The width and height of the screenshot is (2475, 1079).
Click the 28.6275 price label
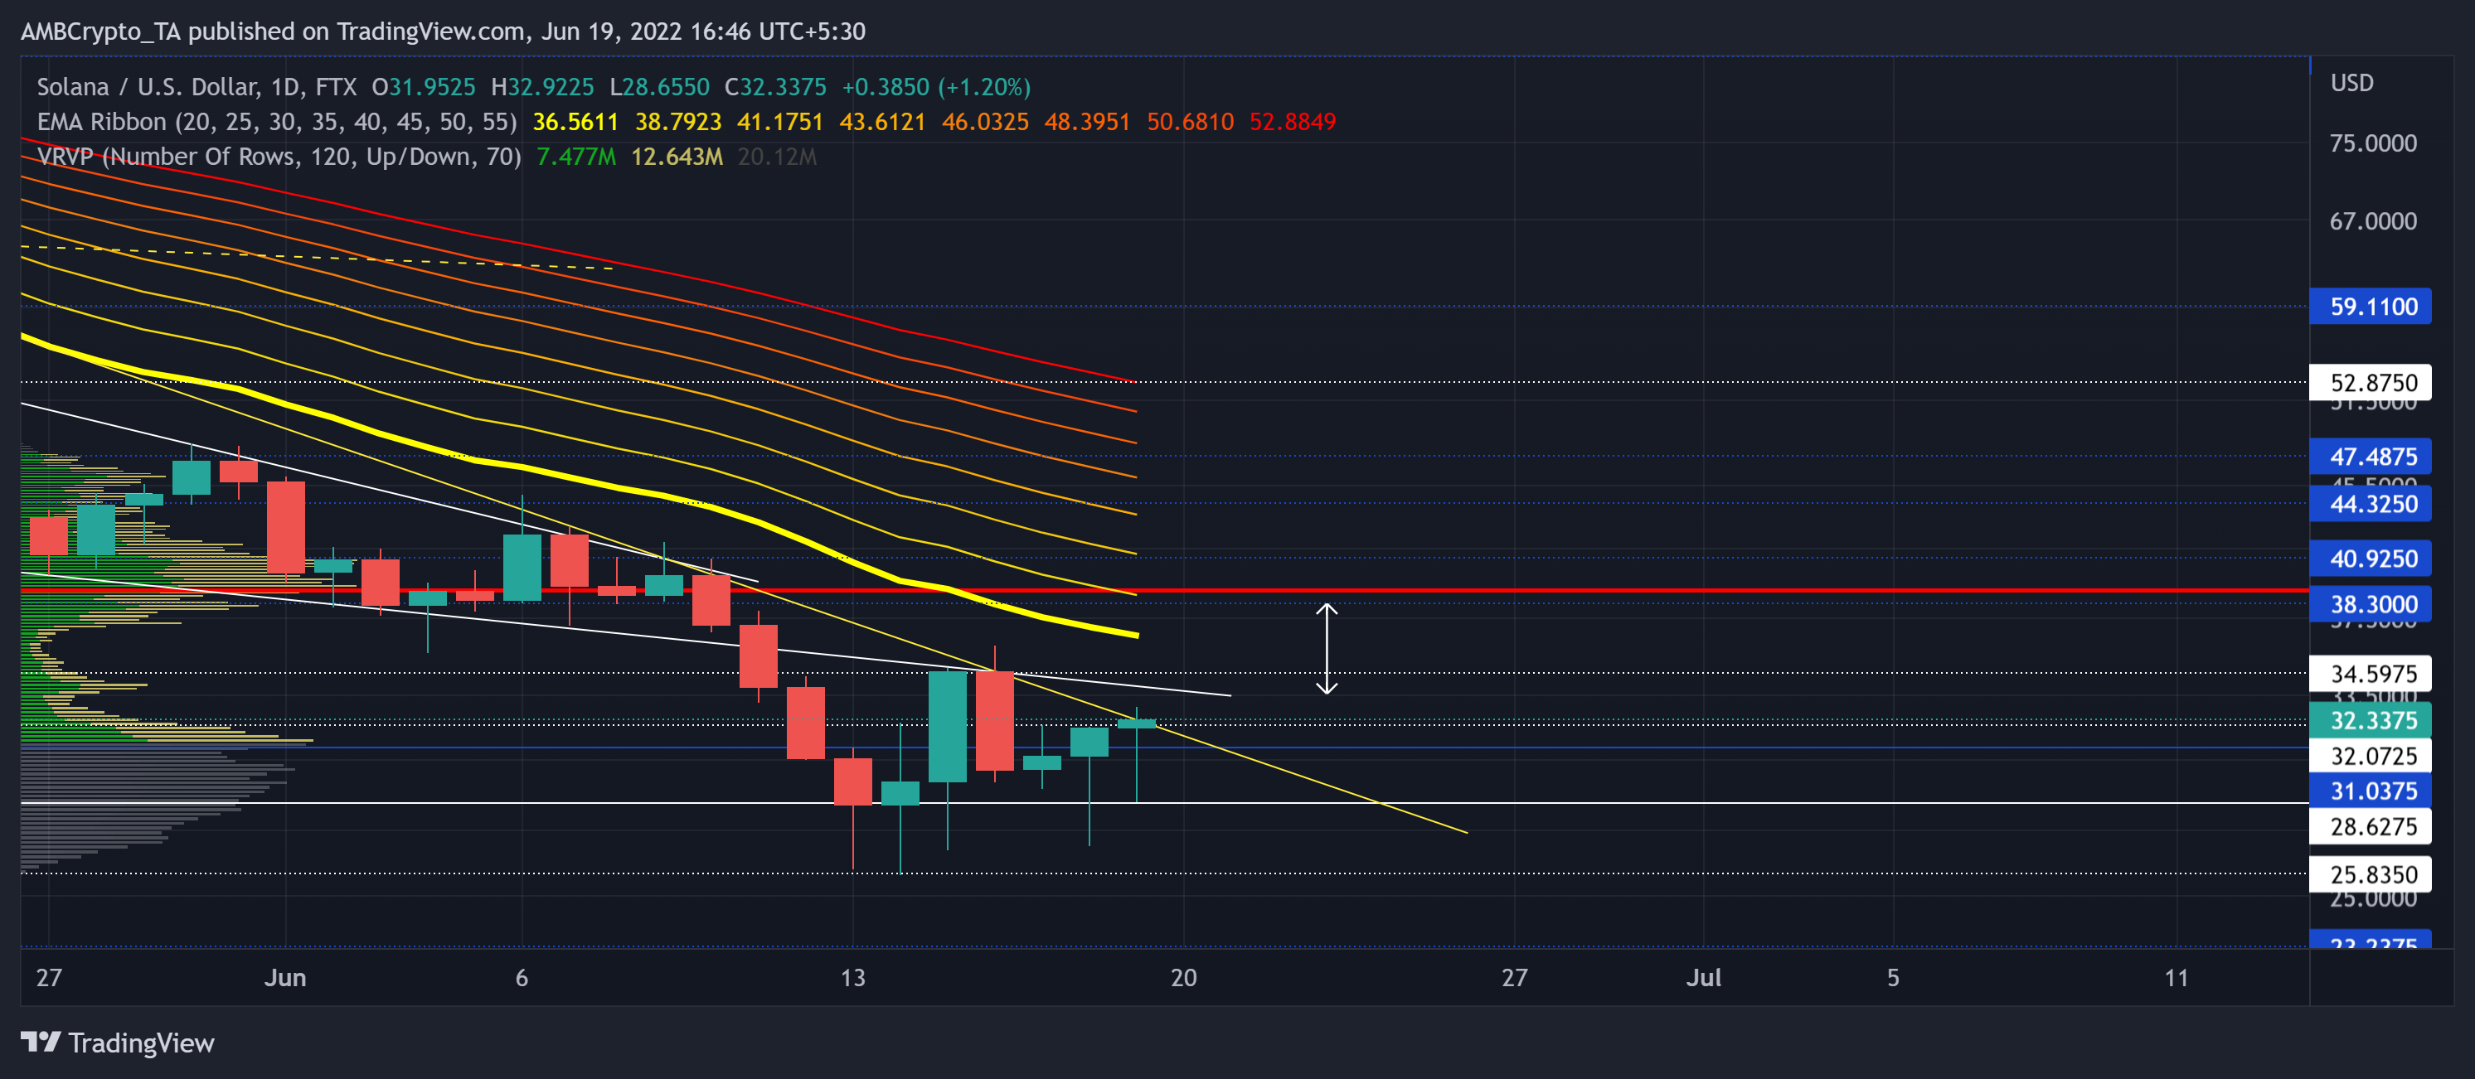coord(2371,825)
